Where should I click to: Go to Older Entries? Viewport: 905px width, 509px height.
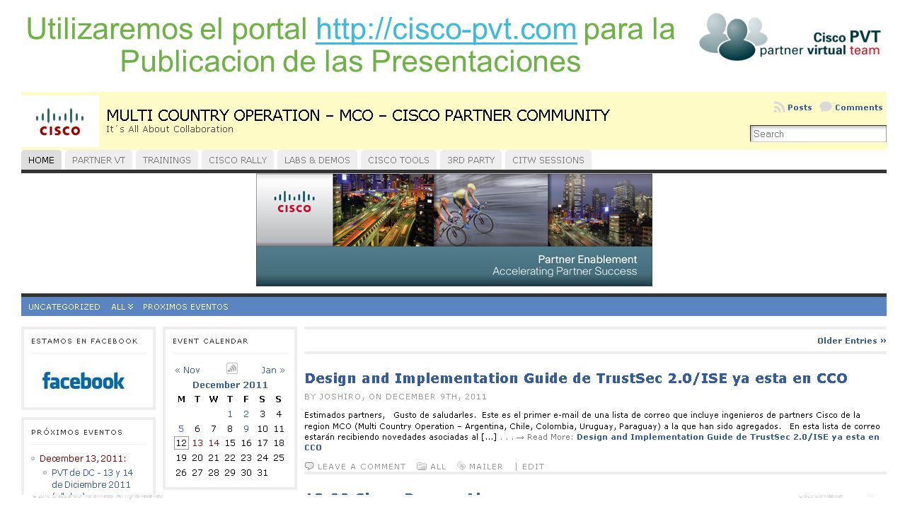[852, 341]
